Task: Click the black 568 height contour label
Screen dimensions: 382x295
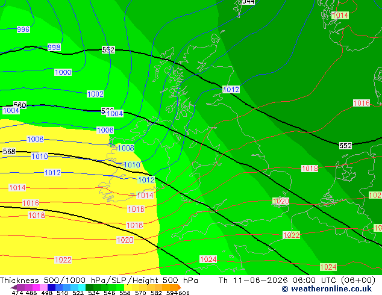Action: coord(9,152)
